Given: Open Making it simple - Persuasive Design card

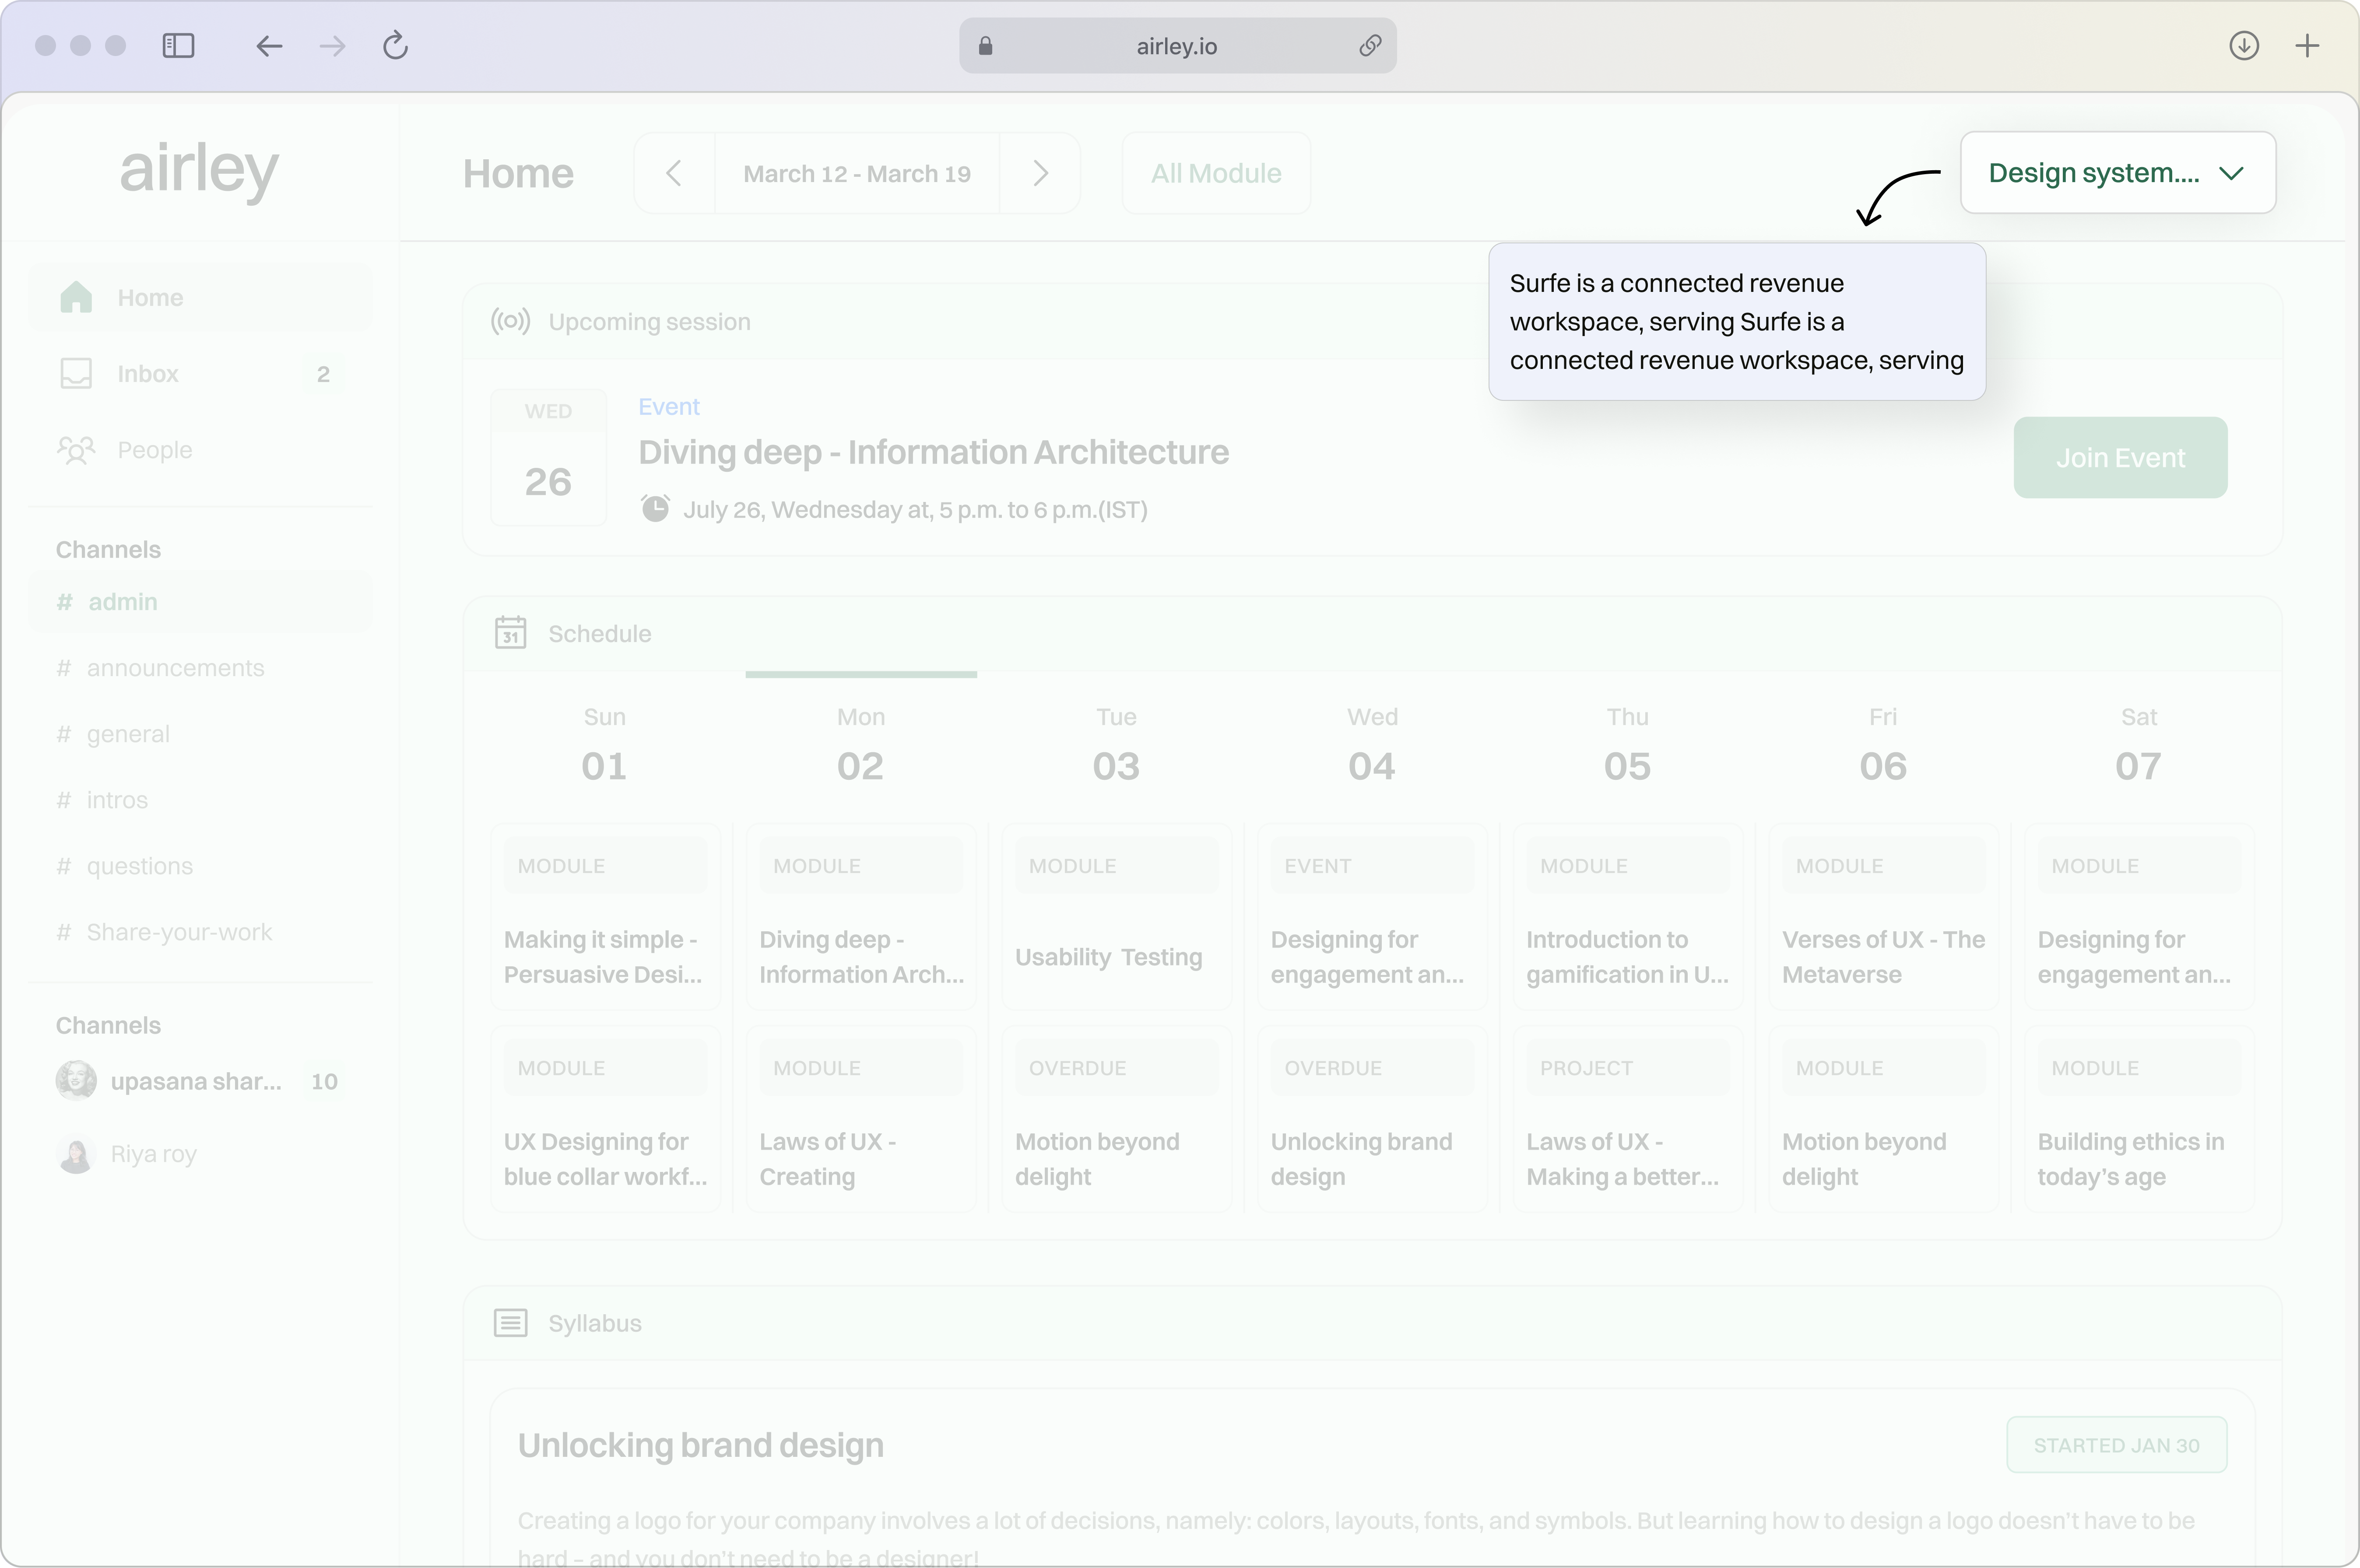Looking at the screenshot, I should click(x=605, y=917).
